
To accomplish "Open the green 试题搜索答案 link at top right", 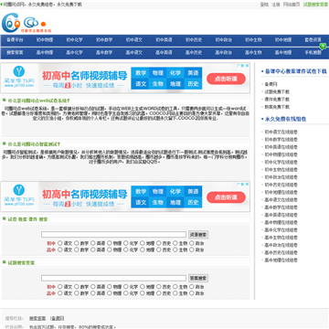I will [x=315, y=5].
